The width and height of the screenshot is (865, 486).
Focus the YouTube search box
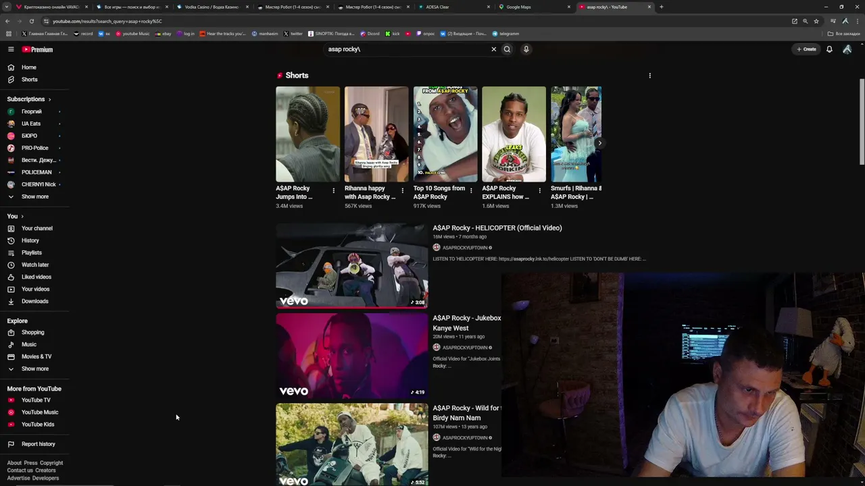[407, 49]
